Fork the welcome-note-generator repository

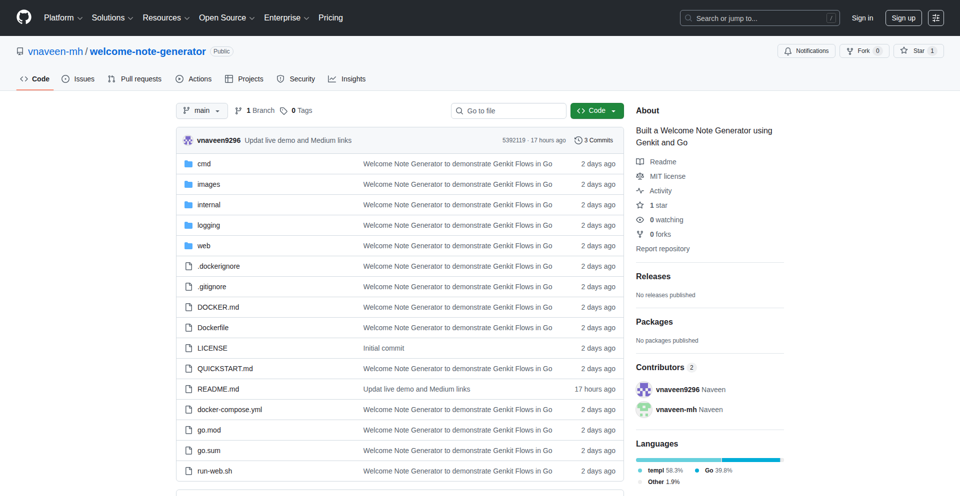point(863,51)
